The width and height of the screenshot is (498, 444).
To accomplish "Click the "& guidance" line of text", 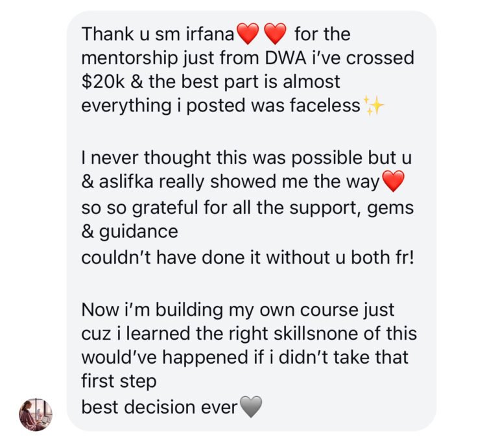I will pos(129,231).
